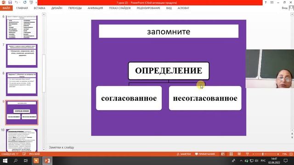Click the thumbnail pane scrollbar thumb
This screenshot has height=165, width=294.
(x=44, y=73)
